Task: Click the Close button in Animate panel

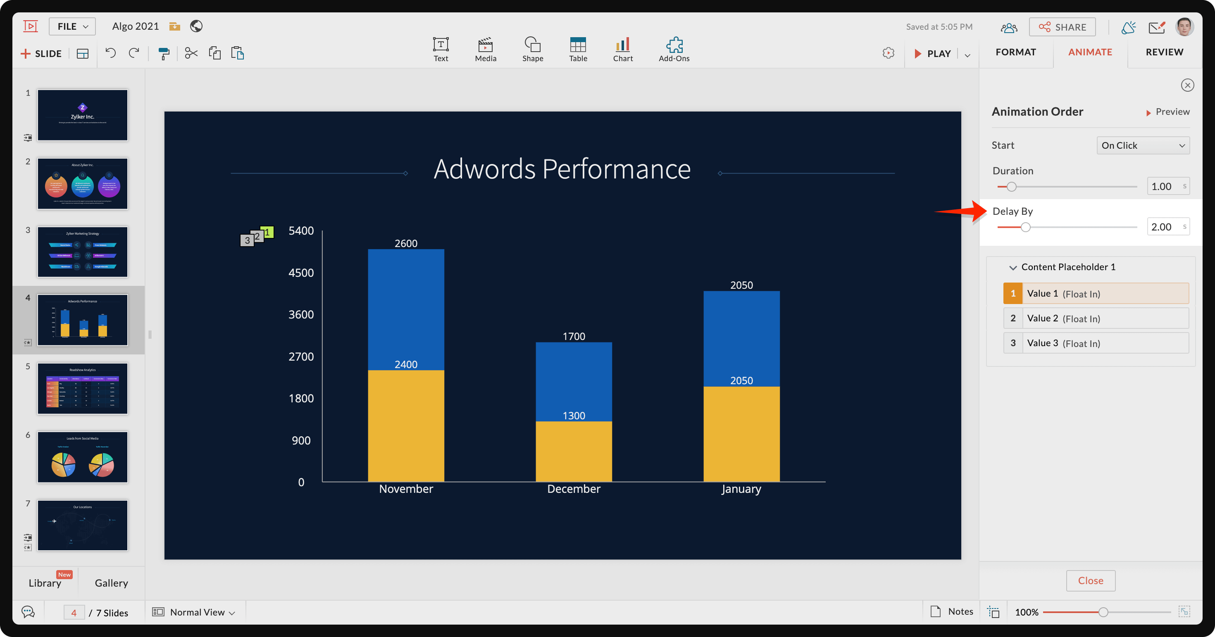Action: pos(1090,580)
